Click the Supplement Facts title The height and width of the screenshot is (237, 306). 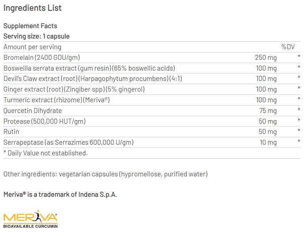[30, 26]
